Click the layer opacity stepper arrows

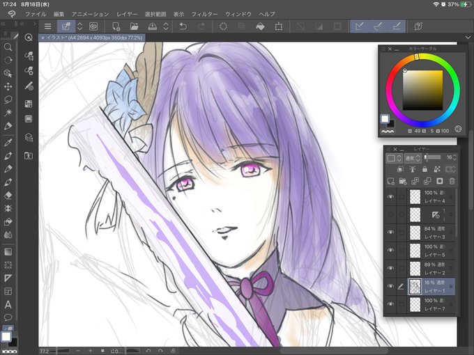pos(454,157)
